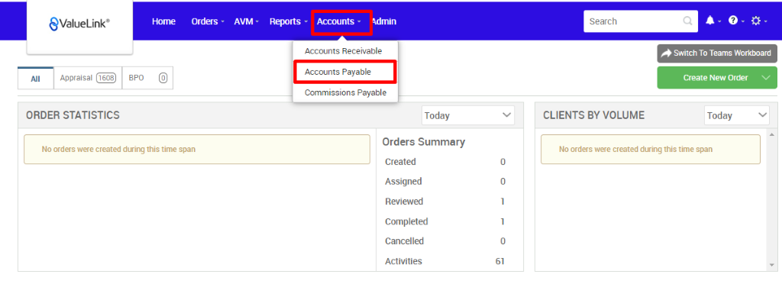Click the Completed row in Orders Summary
The height and width of the screenshot is (284, 782).
(x=445, y=221)
